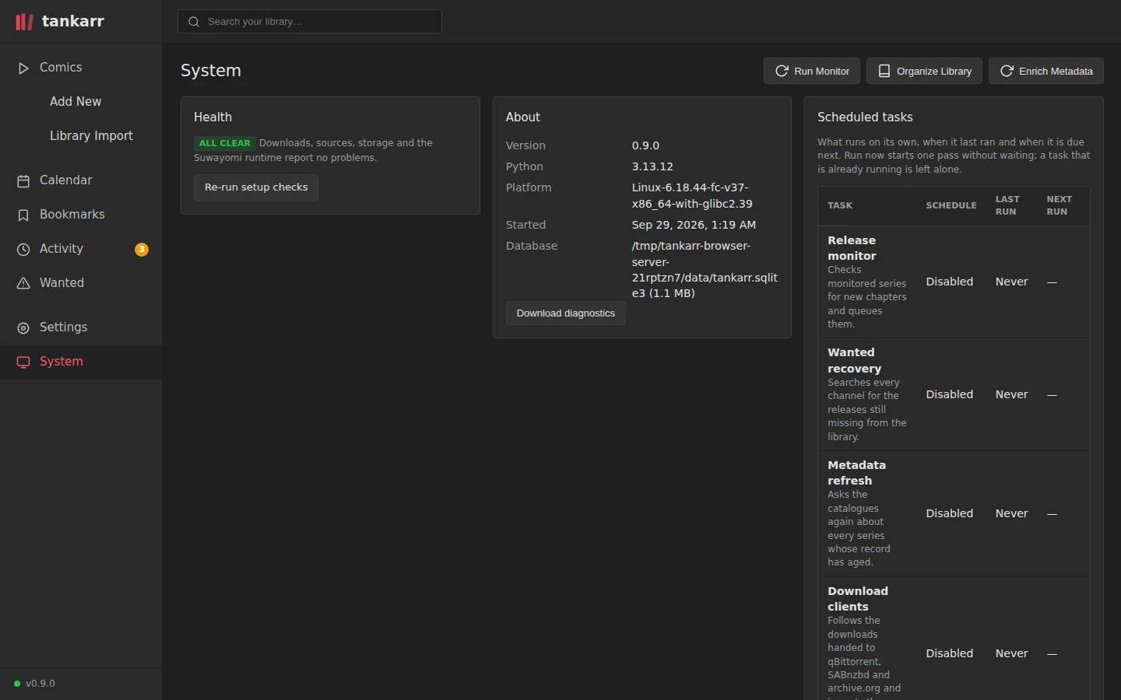Click the Activity badge showing 3
Image resolution: width=1121 pixels, height=700 pixels.
tap(142, 250)
